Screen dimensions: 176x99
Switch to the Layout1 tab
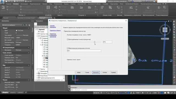point(13,92)
